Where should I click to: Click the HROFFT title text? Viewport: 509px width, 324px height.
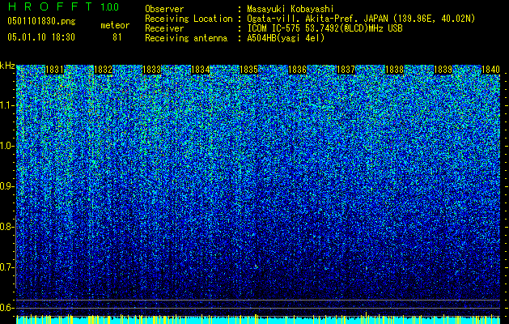coord(50,6)
